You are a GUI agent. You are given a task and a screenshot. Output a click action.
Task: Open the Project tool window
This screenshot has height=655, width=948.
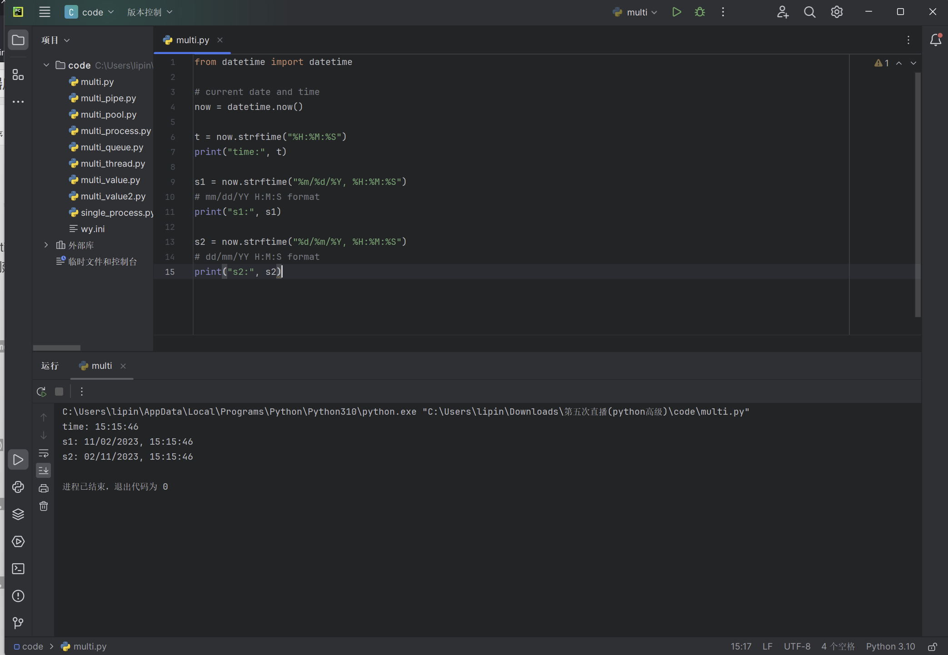click(18, 40)
